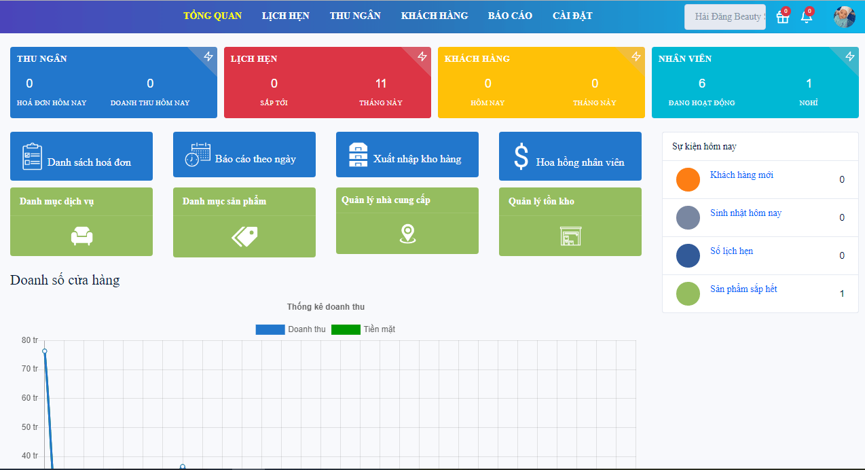Click the sofa icon under Danh mục dịch vụ
Screen dimensions: 865x470
coord(81,236)
